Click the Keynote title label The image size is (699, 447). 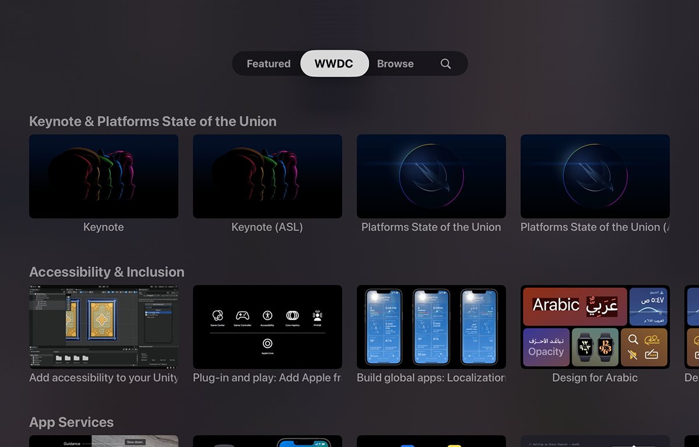(104, 228)
